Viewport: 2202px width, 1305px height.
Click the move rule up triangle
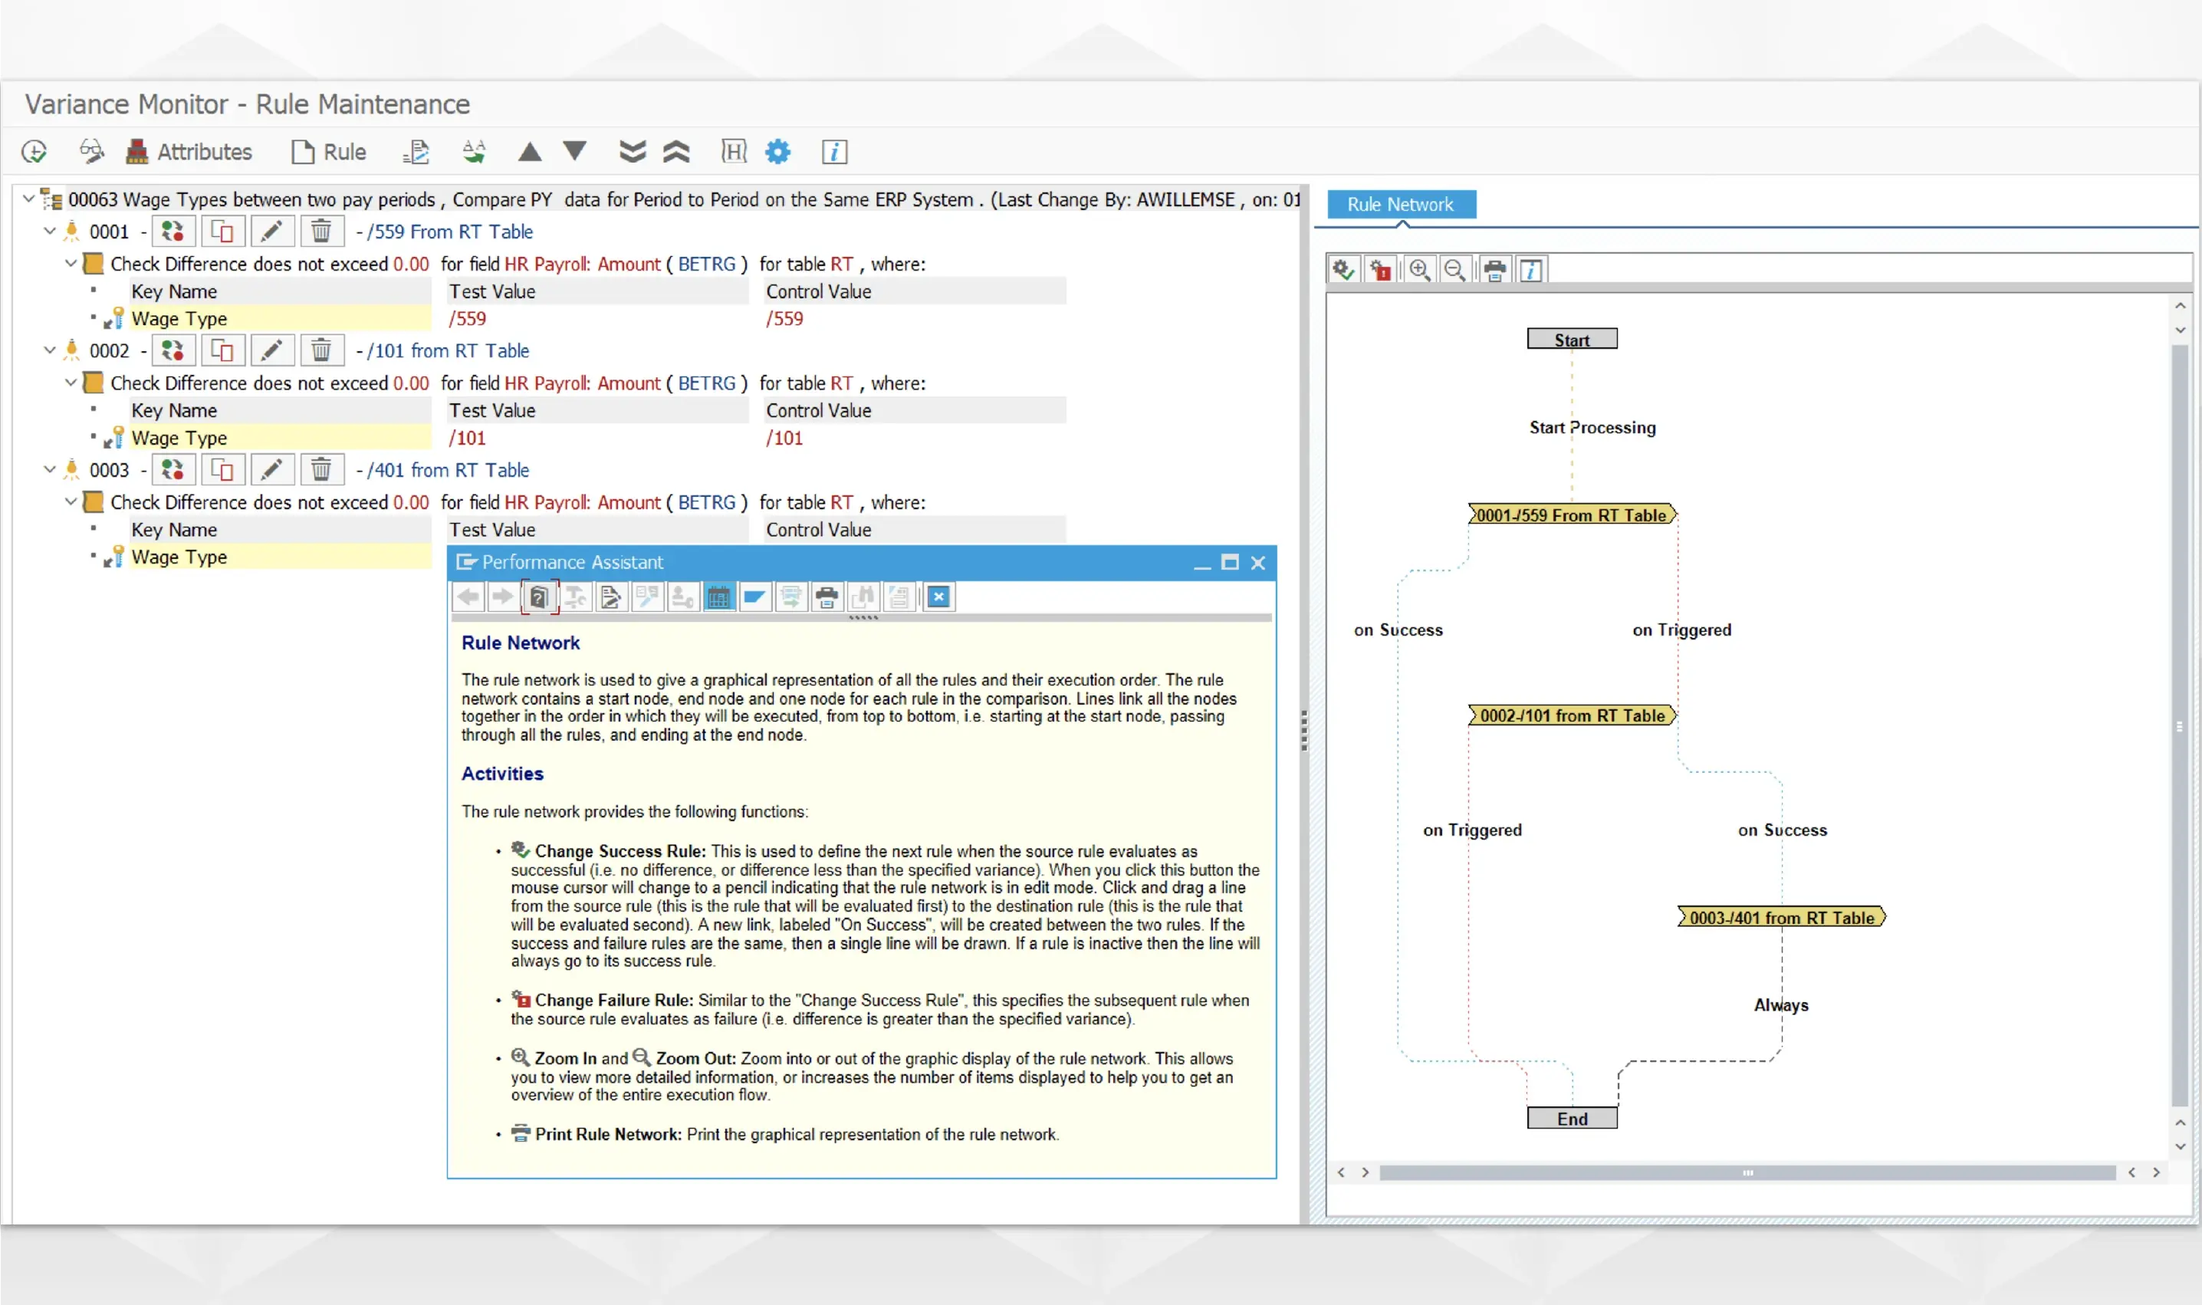click(529, 152)
